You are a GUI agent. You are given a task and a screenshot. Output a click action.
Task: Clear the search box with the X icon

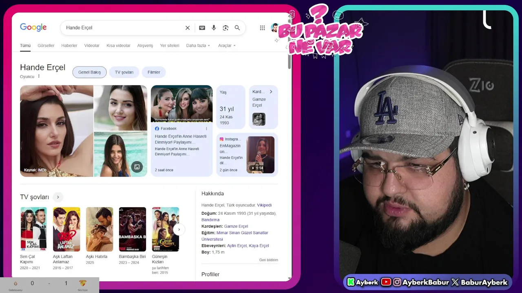pos(188,28)
